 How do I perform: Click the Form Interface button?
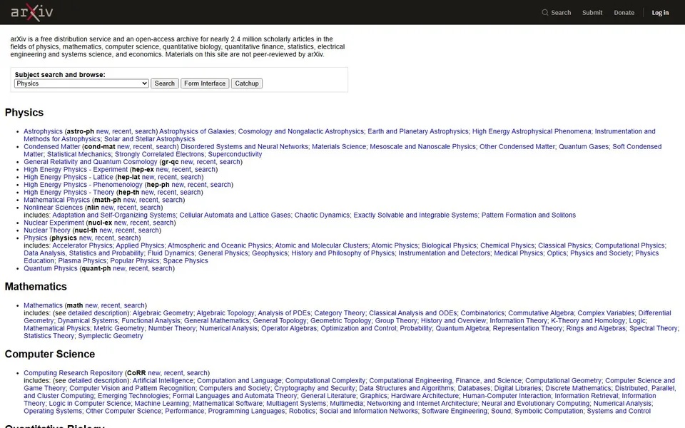[205, 83]
